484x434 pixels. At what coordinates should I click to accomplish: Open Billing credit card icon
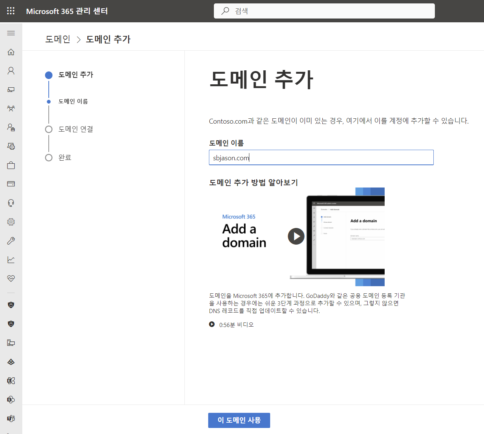(x=11, y=184)
